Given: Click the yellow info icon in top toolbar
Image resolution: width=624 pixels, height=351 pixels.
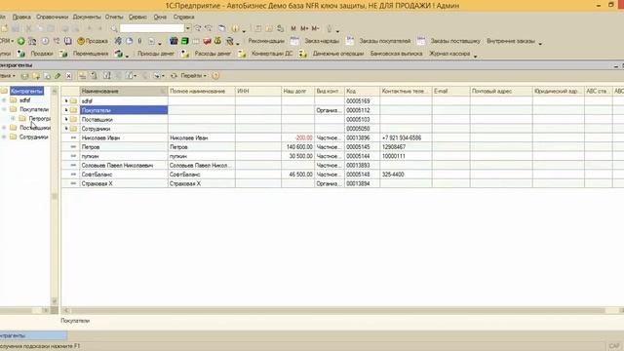Looking at the screenshot, I should 235,28.
